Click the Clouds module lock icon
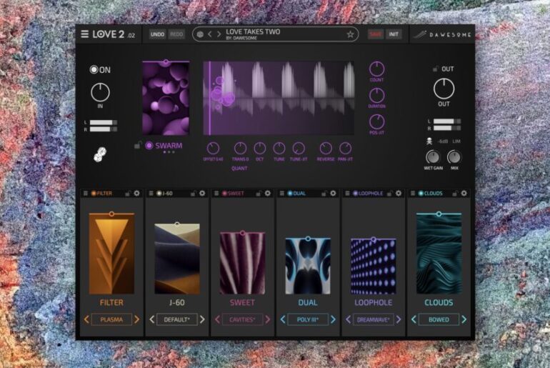Viewport: 550px width, 368px height. [x=454, y=194]
